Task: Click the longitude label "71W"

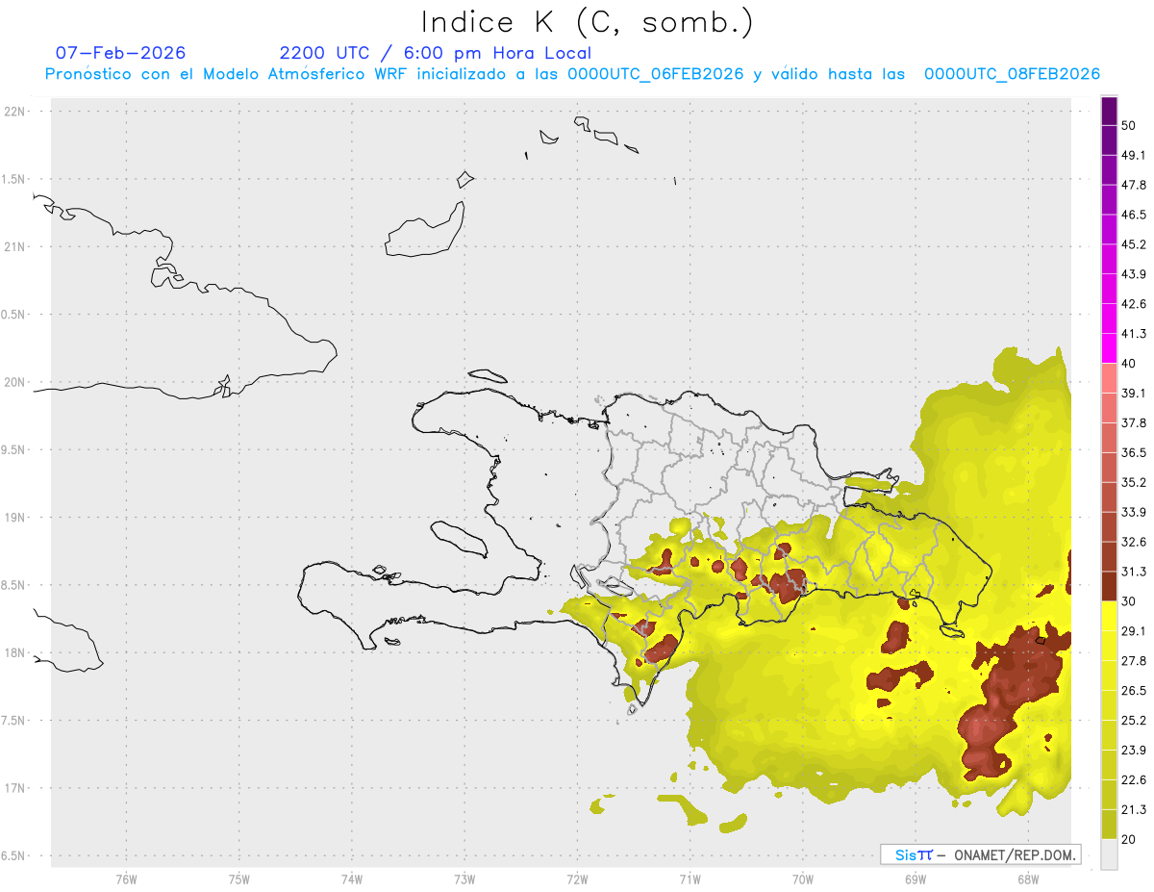Action: tap(690, 879)
